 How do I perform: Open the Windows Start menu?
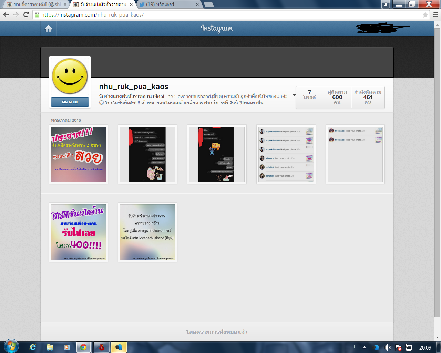click(x=11, y=346)
